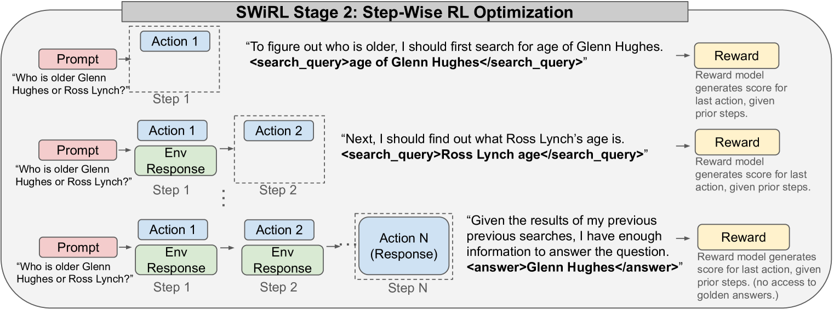The image size is (834, 309).
Task: Click the middle-row Action 1 box
Action: (x=172, y=131)
